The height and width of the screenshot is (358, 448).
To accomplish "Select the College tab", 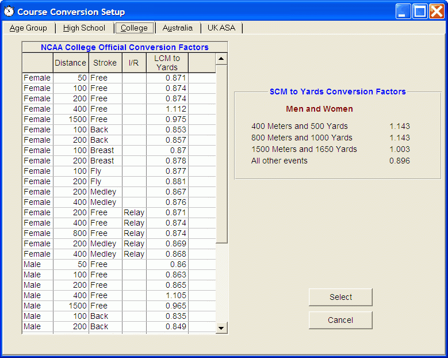I will point(134,28).
